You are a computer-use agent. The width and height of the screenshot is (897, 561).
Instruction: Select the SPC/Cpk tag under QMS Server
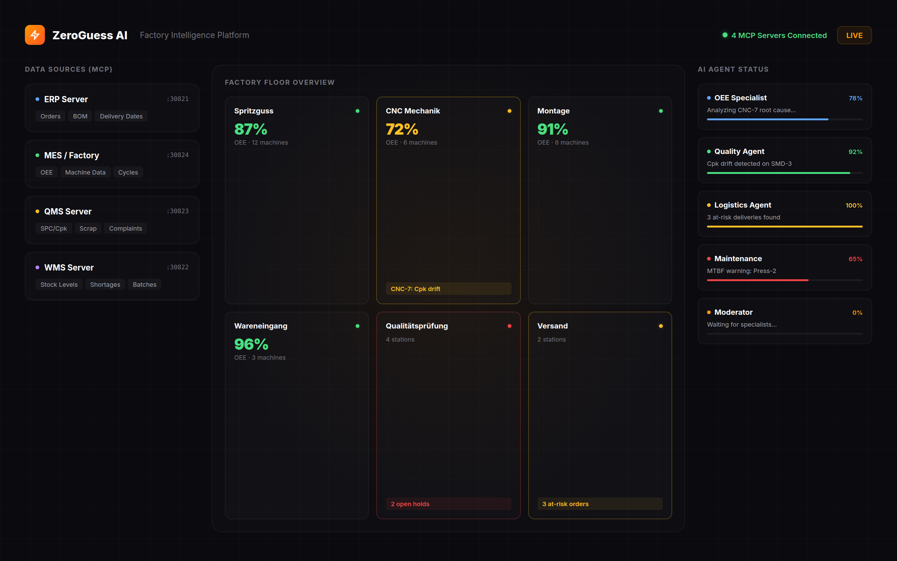(x=53, y=228)
